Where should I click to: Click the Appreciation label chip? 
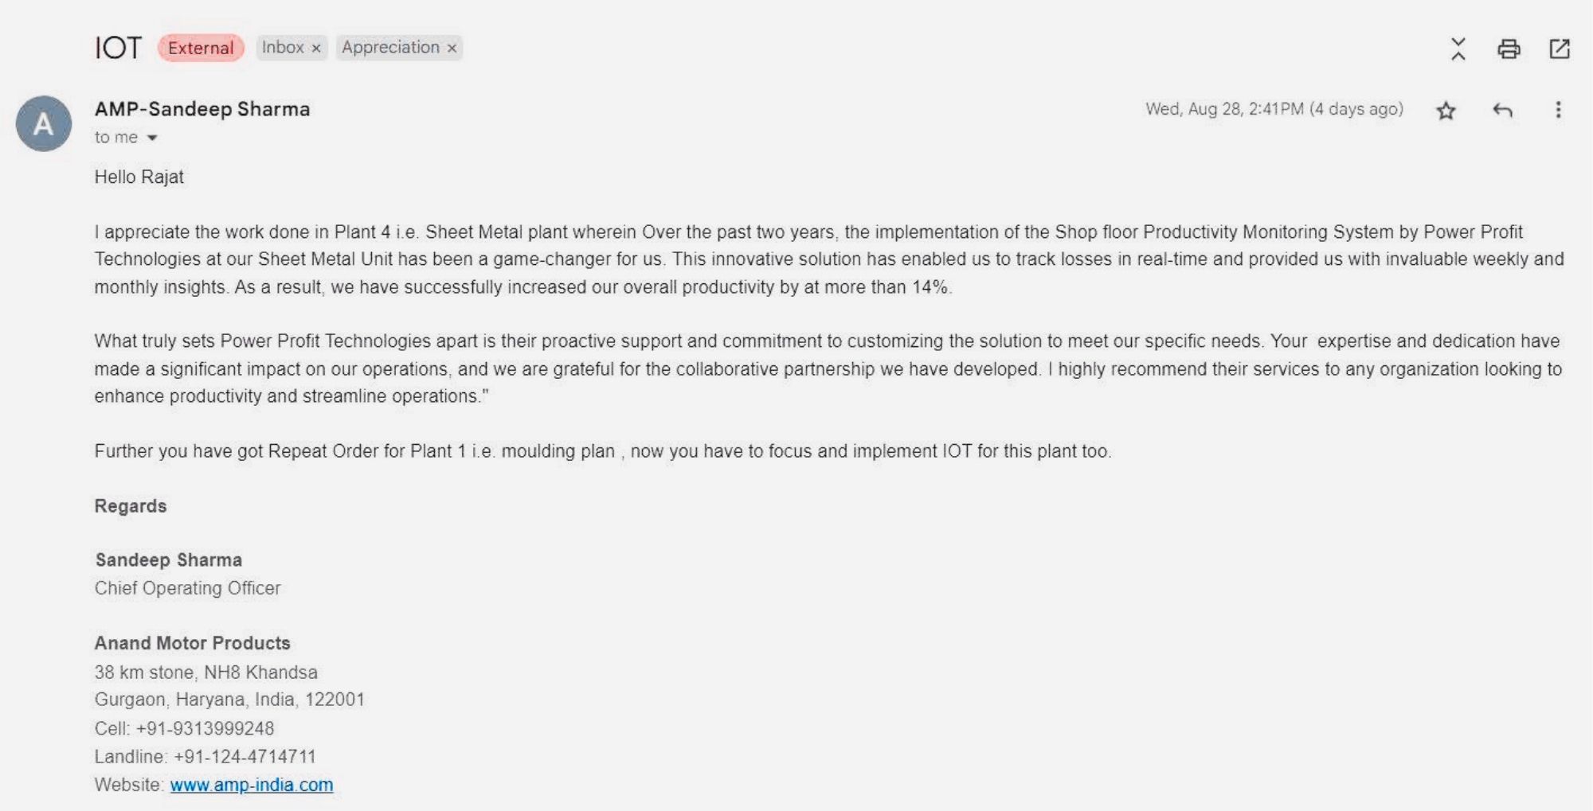pos(390,48)
